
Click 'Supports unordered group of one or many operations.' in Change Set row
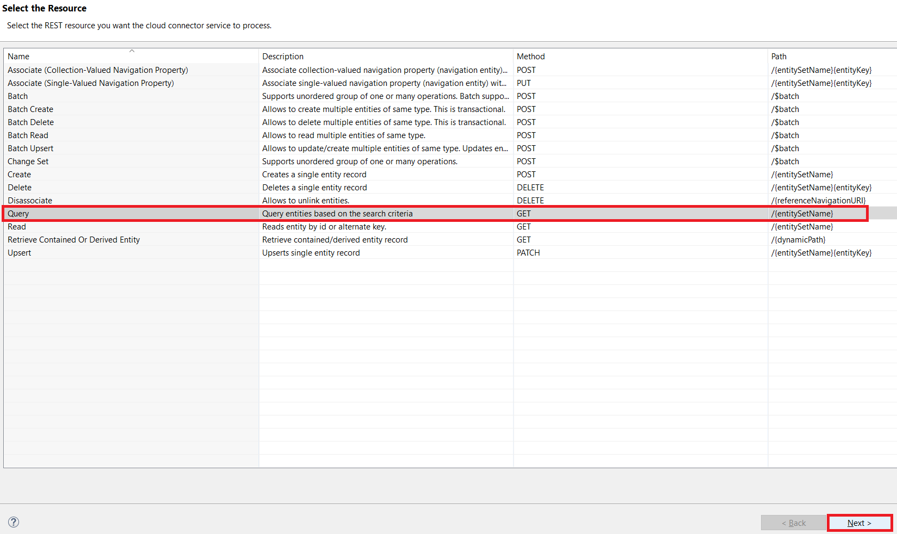tap(360, 162)
